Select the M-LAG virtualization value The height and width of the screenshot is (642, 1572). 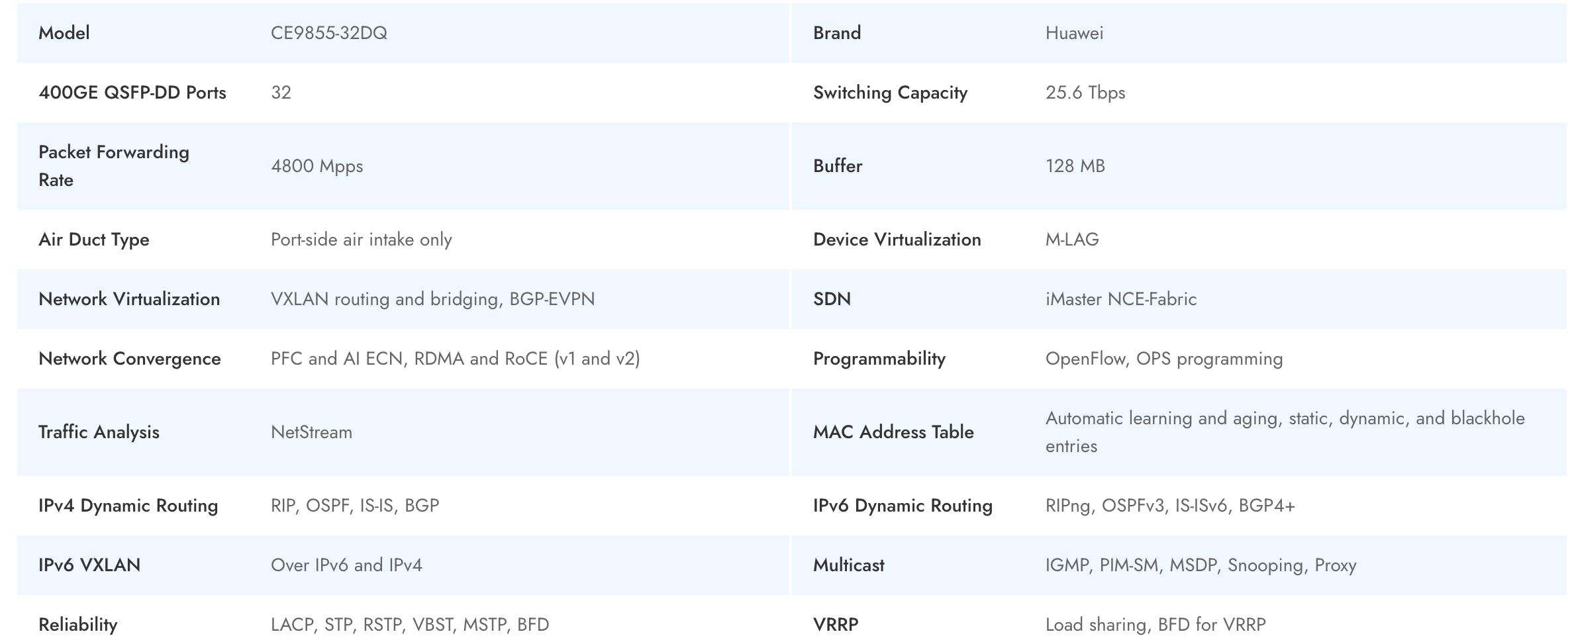1071,240
